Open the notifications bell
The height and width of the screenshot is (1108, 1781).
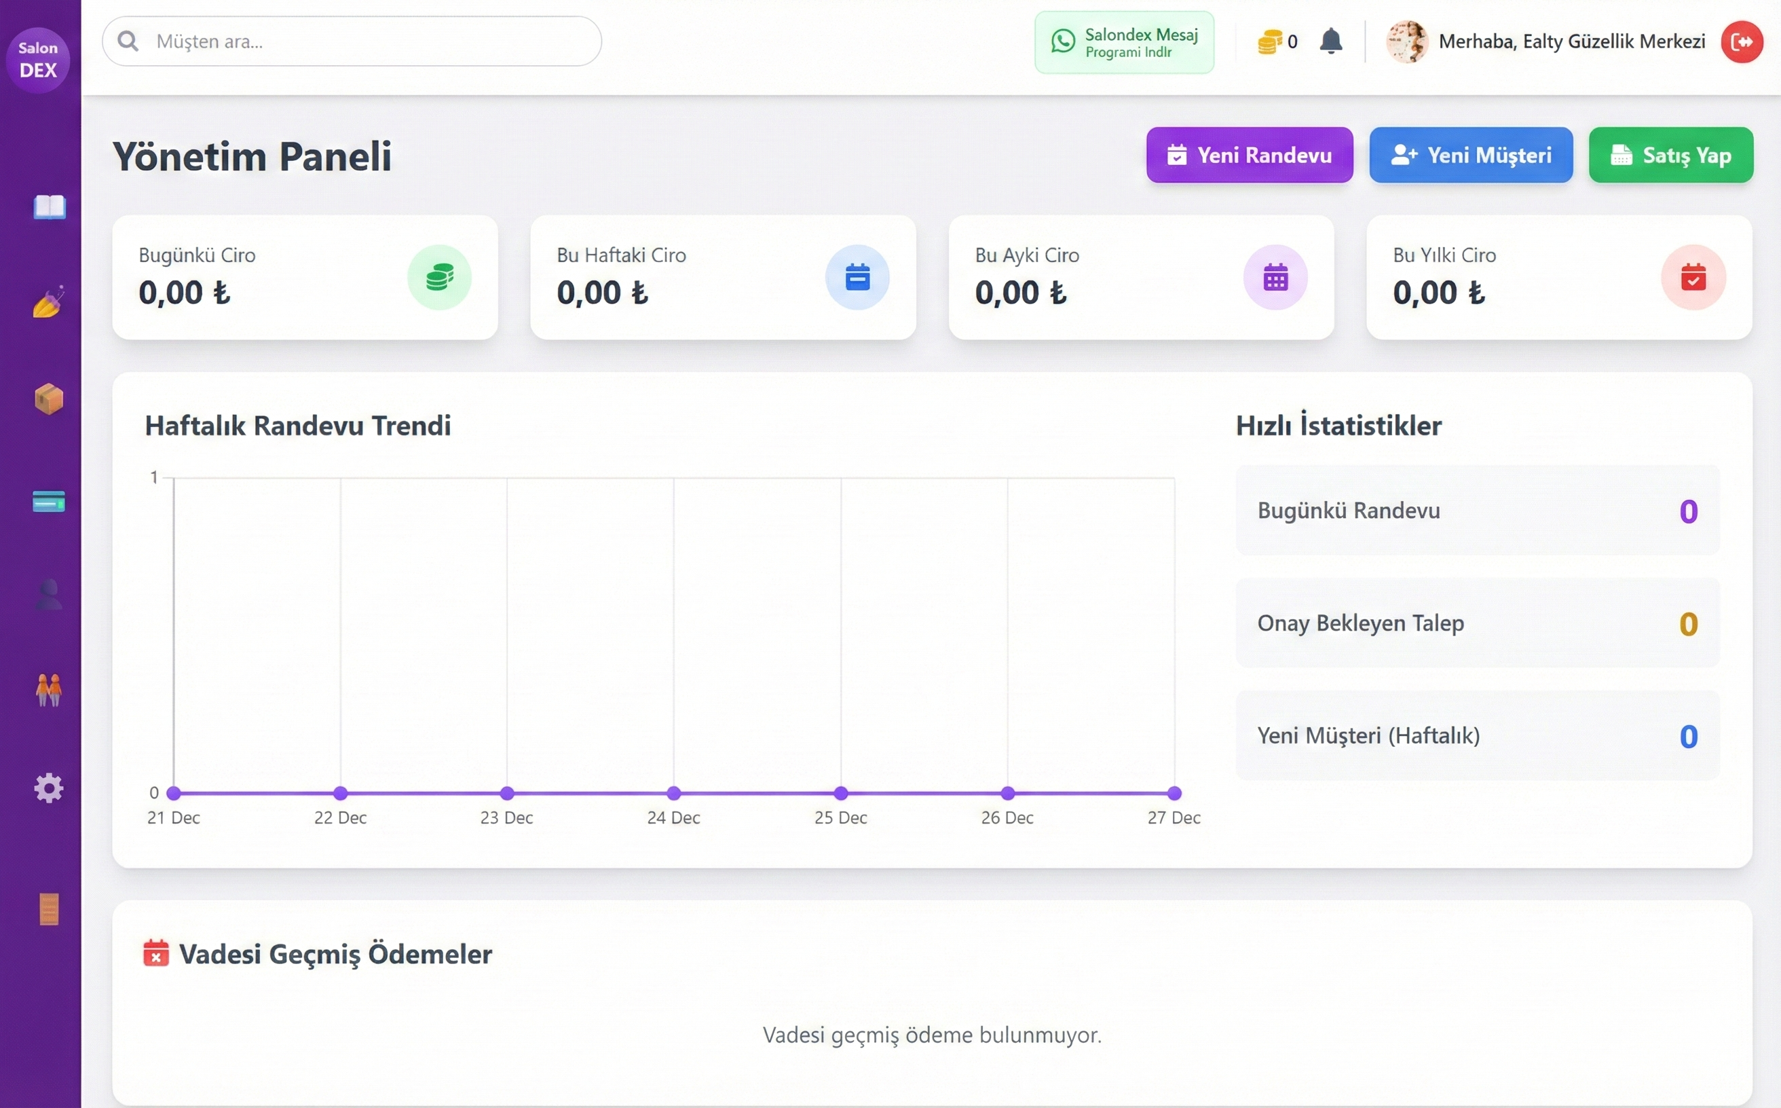[1330, 41]
